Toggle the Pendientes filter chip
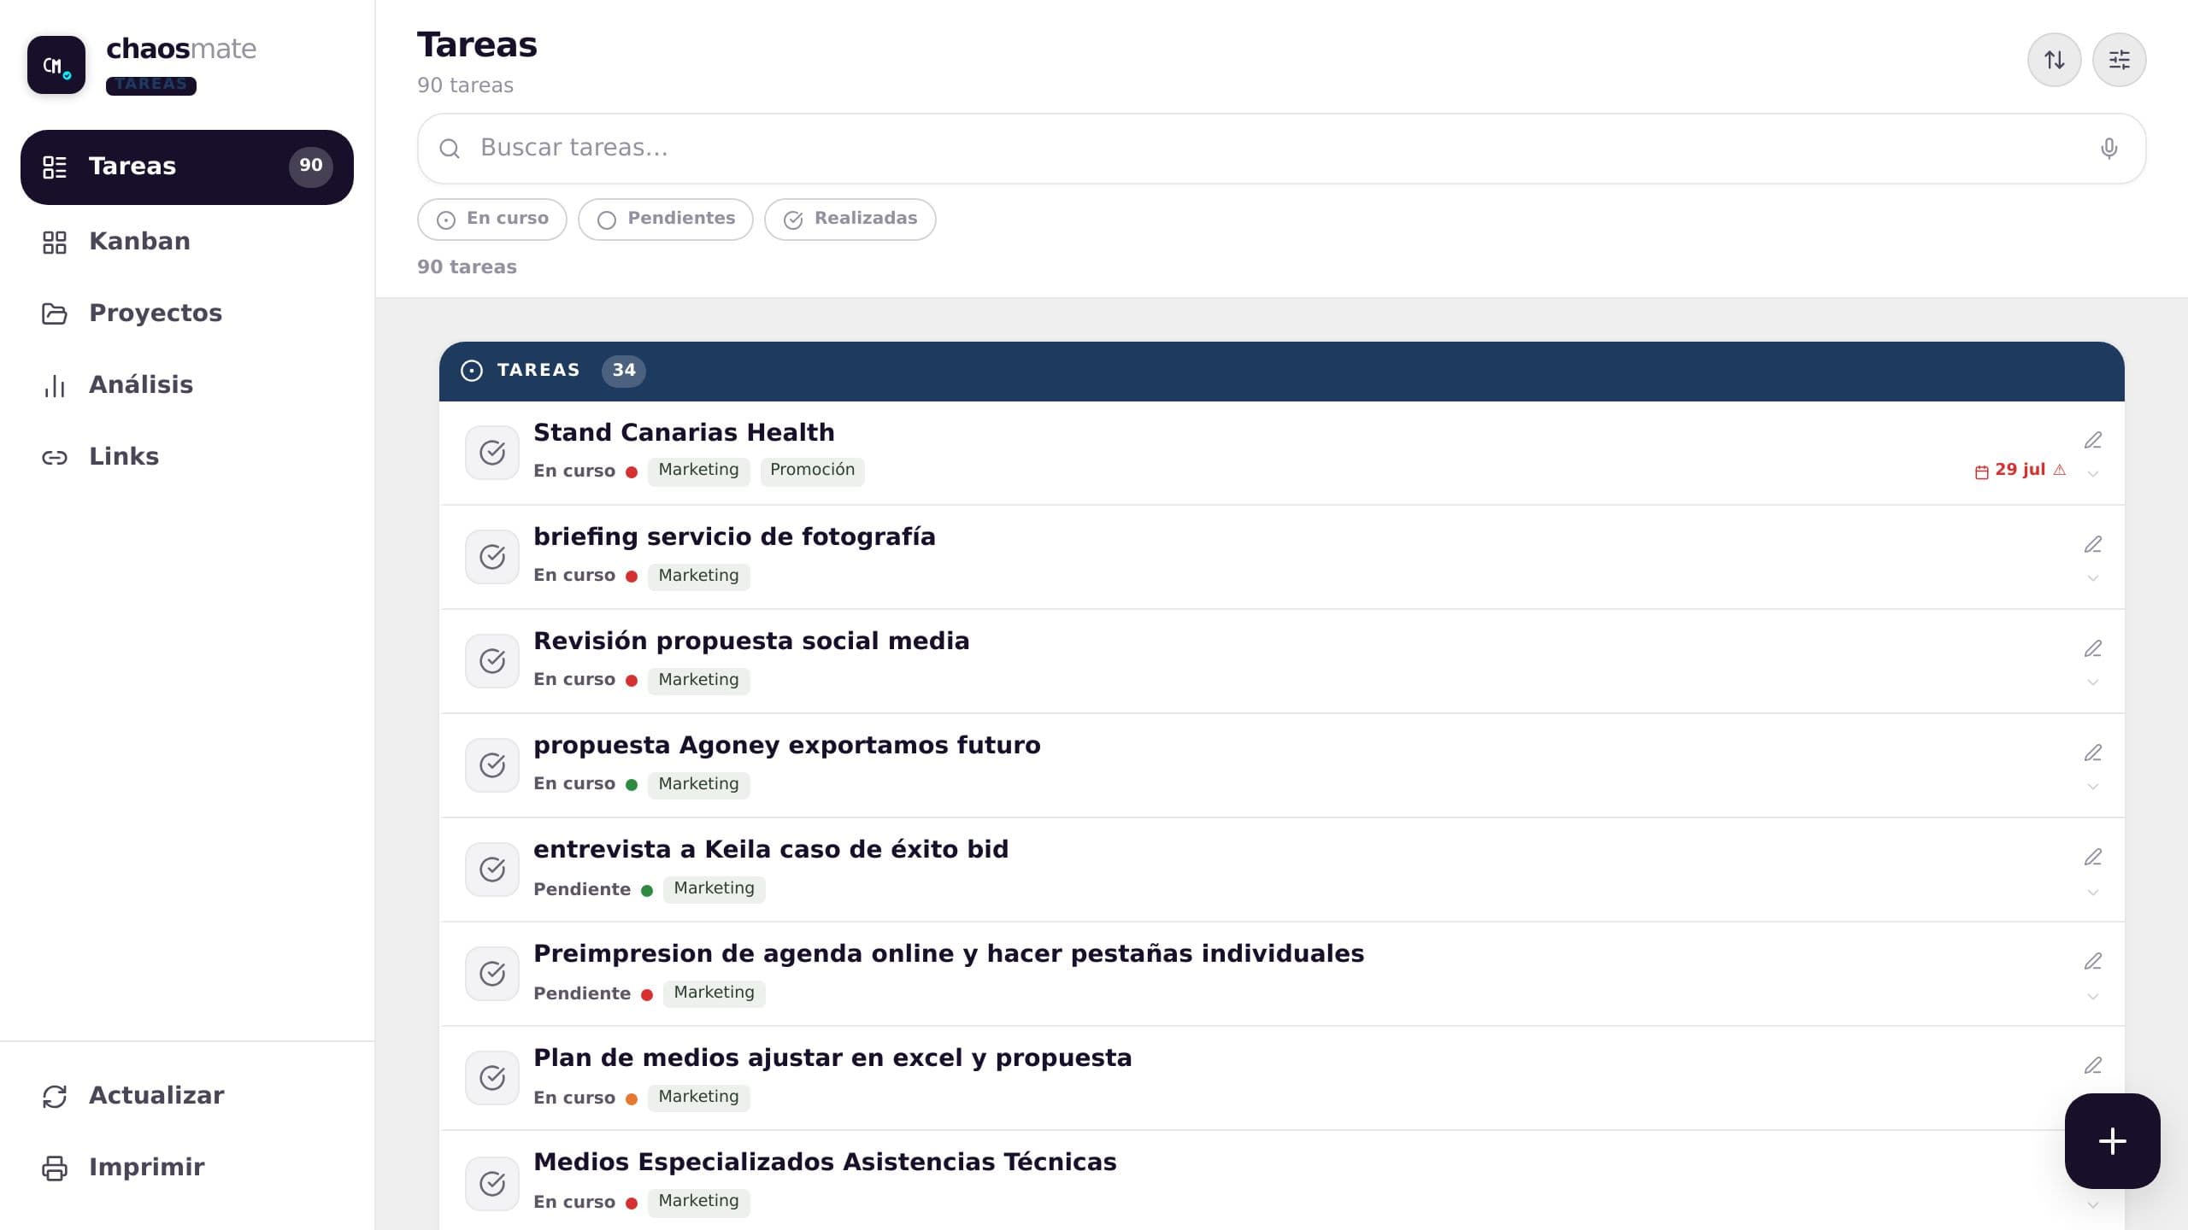2188x1230 pixels. coord(666,220)
